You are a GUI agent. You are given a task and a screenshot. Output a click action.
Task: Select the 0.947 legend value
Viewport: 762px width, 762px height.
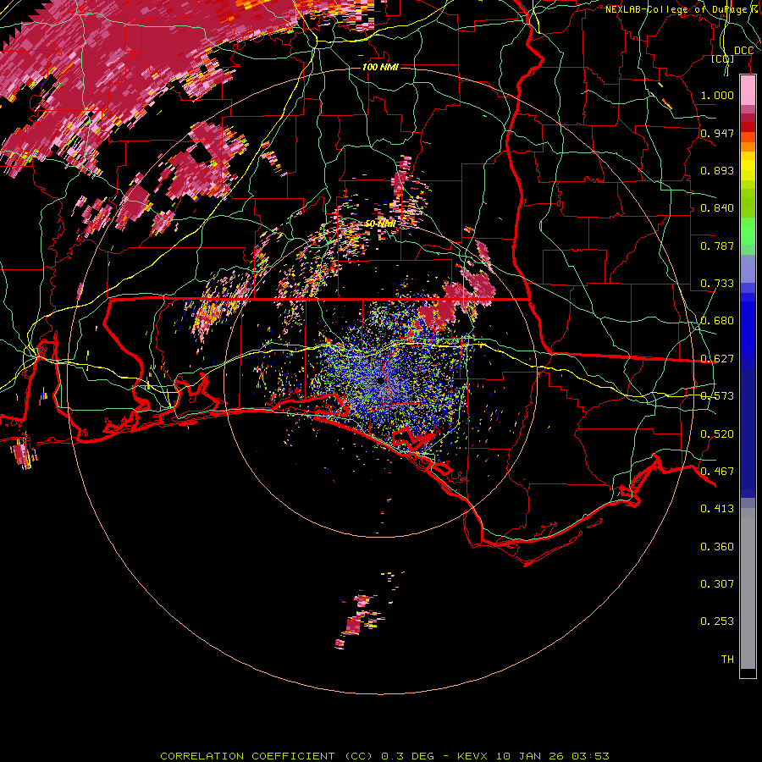(717, 133)
